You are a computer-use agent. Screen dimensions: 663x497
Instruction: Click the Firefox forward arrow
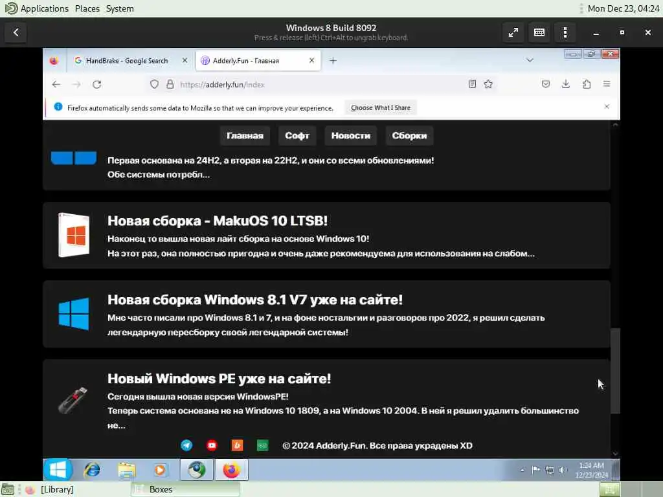click(x=76, y=85)
